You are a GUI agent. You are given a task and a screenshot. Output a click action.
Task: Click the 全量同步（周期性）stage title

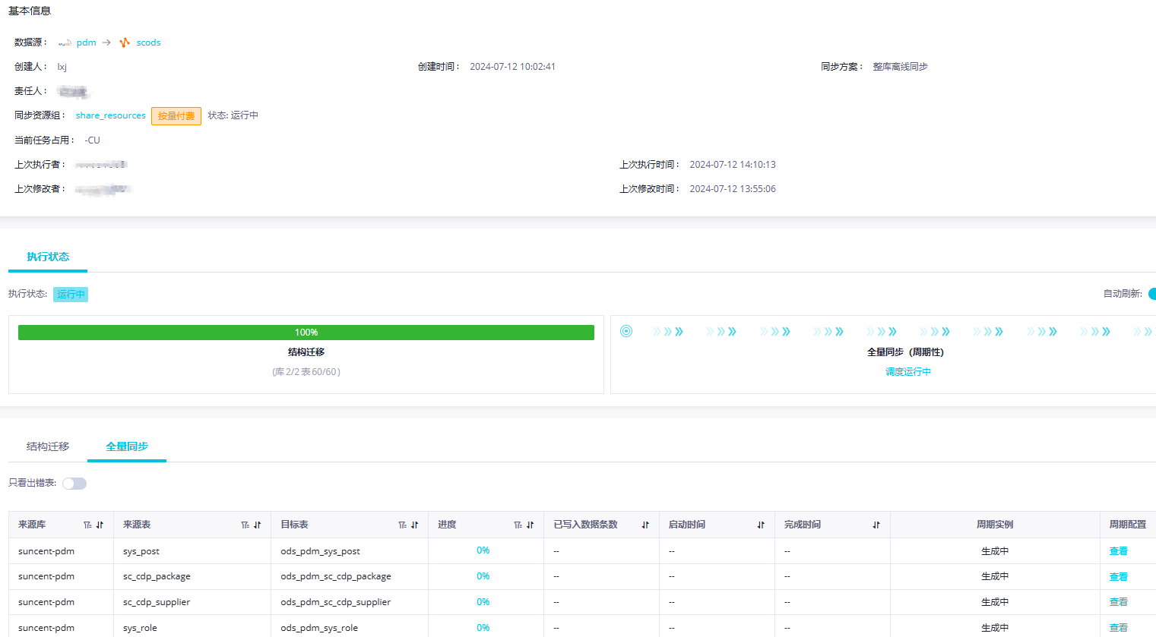click(905, 352)
